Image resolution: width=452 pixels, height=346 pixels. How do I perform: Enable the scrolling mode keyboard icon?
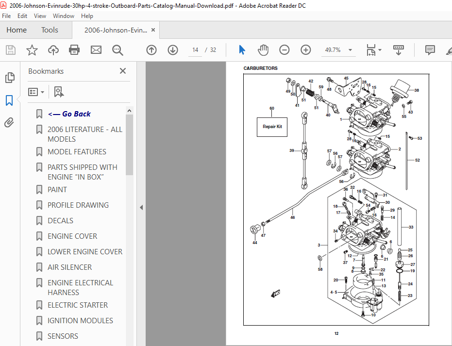click(x=399, y=50)
